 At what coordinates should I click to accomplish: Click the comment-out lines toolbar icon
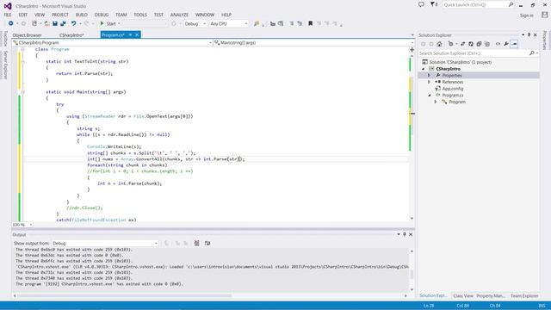[x=292, y=23]
